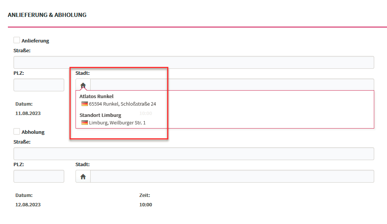Choose the Limburg, Weilburger Str. 1 entry
387x224 pixels.
tap(117, 123)
